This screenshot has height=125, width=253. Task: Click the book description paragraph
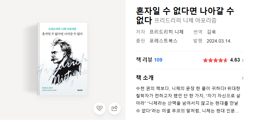pyautogui.click(x=188, y=100)
